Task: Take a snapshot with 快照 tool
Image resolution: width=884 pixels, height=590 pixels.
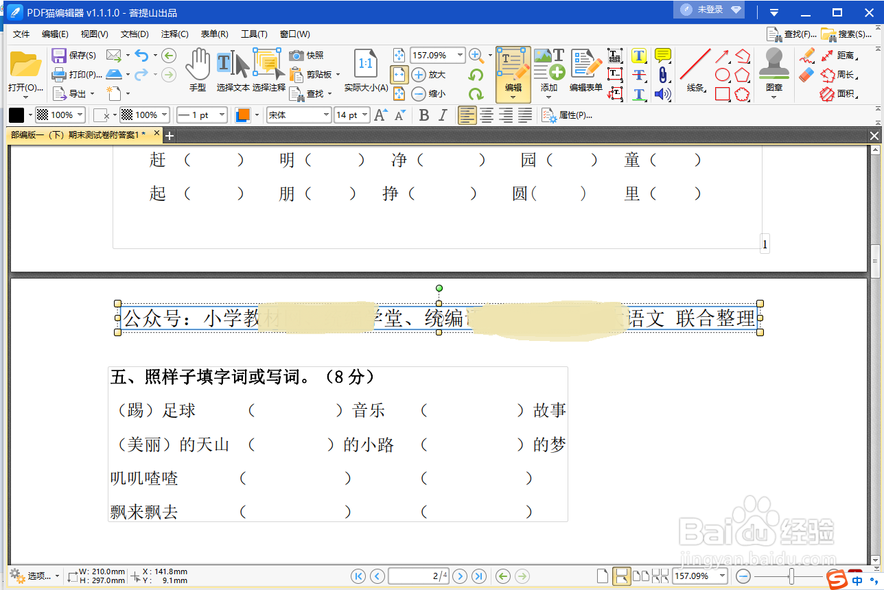Action: pyautogui.click(x=307, y=55)
